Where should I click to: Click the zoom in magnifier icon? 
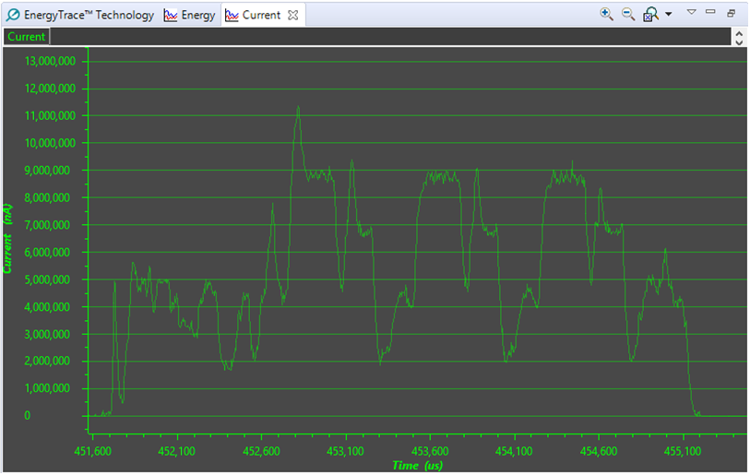606,14
